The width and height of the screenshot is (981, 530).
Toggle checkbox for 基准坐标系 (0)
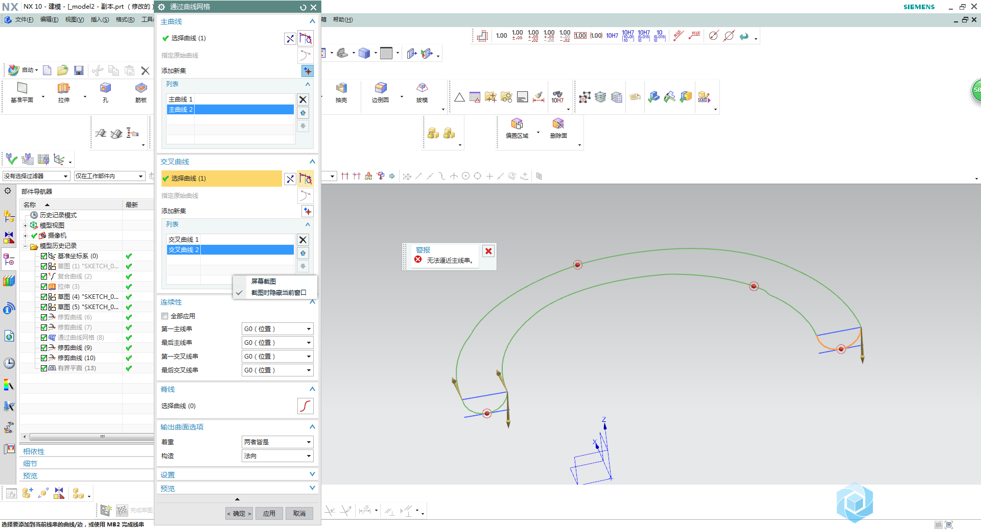coord(44,256)
